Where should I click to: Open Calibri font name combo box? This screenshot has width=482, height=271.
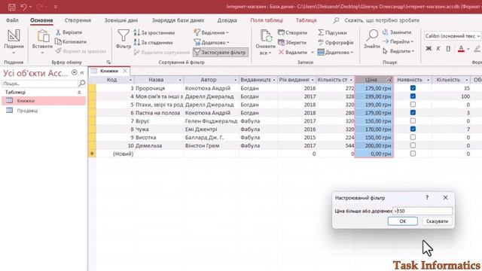[452, 36]
